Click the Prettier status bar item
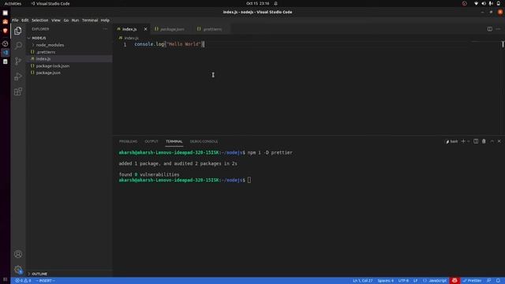This screenshot has width=505, height=284. pos(472,281)
